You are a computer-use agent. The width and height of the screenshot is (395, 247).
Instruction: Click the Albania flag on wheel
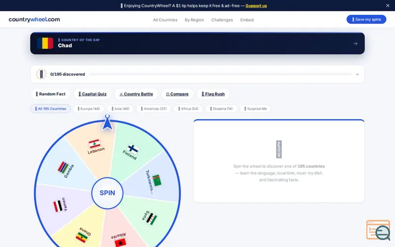click(120, 243)
